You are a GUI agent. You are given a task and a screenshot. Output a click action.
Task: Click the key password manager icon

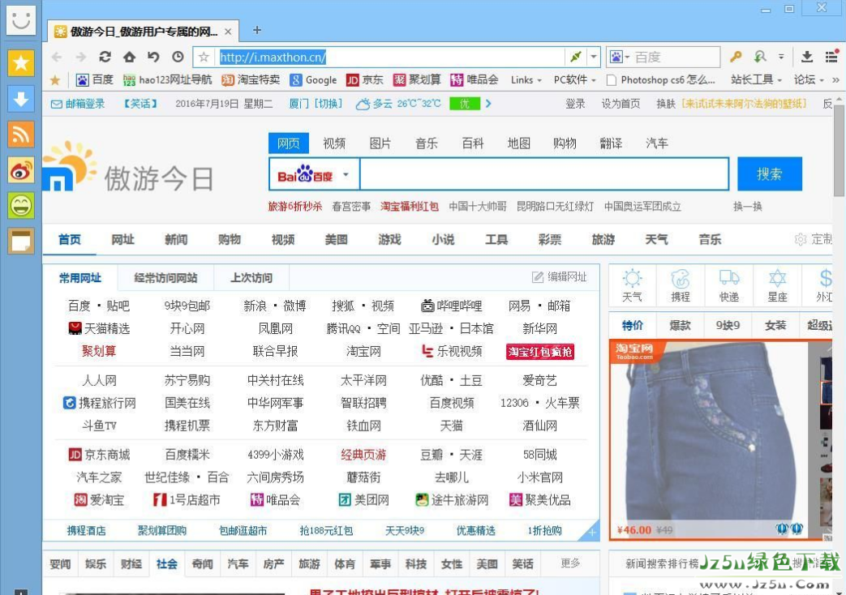736,57
